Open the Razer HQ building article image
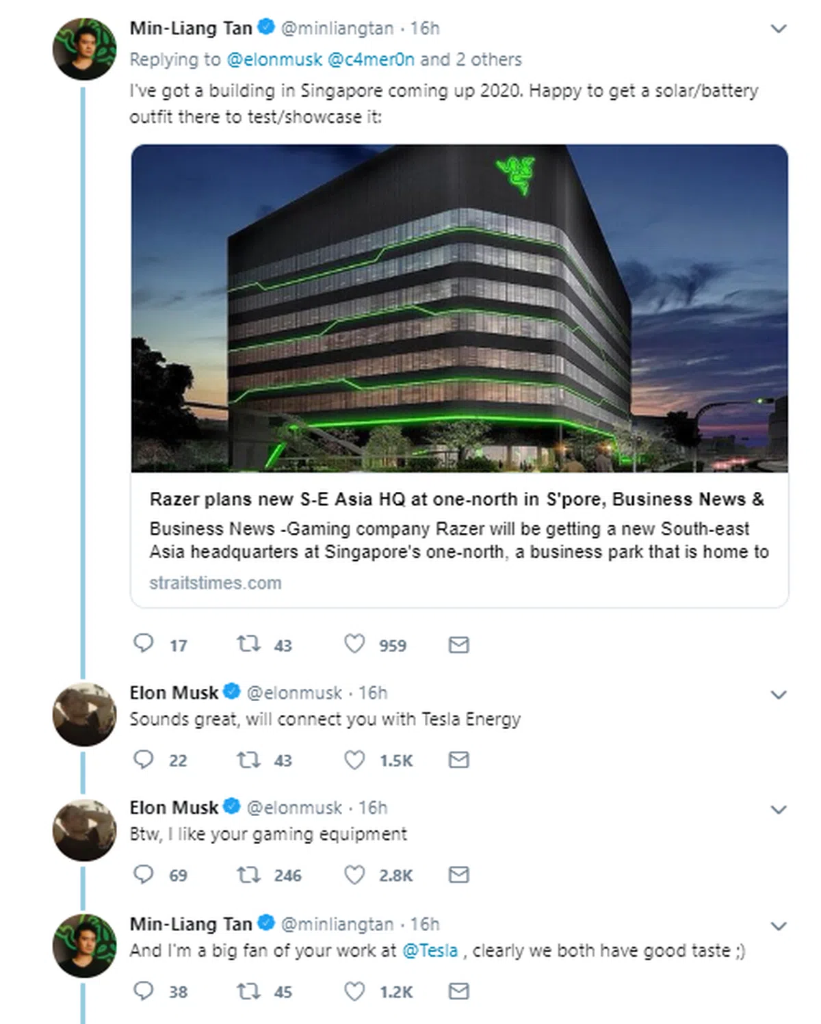Screen dimensions: 821x1024 [459, 308]
